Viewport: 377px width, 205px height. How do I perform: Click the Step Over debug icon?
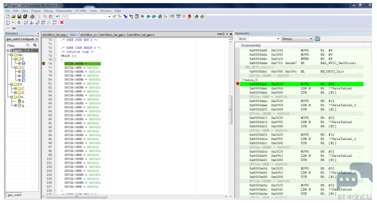tap(26, 23)
